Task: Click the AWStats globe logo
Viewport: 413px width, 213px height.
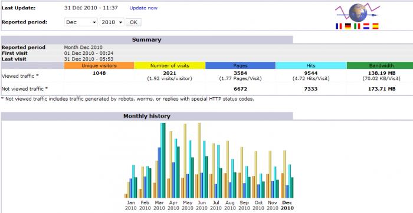Action: point(358,12)
